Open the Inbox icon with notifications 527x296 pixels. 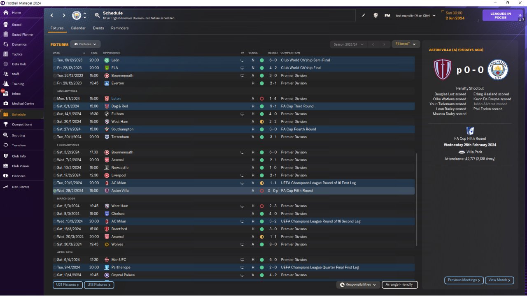coord(6,94)
